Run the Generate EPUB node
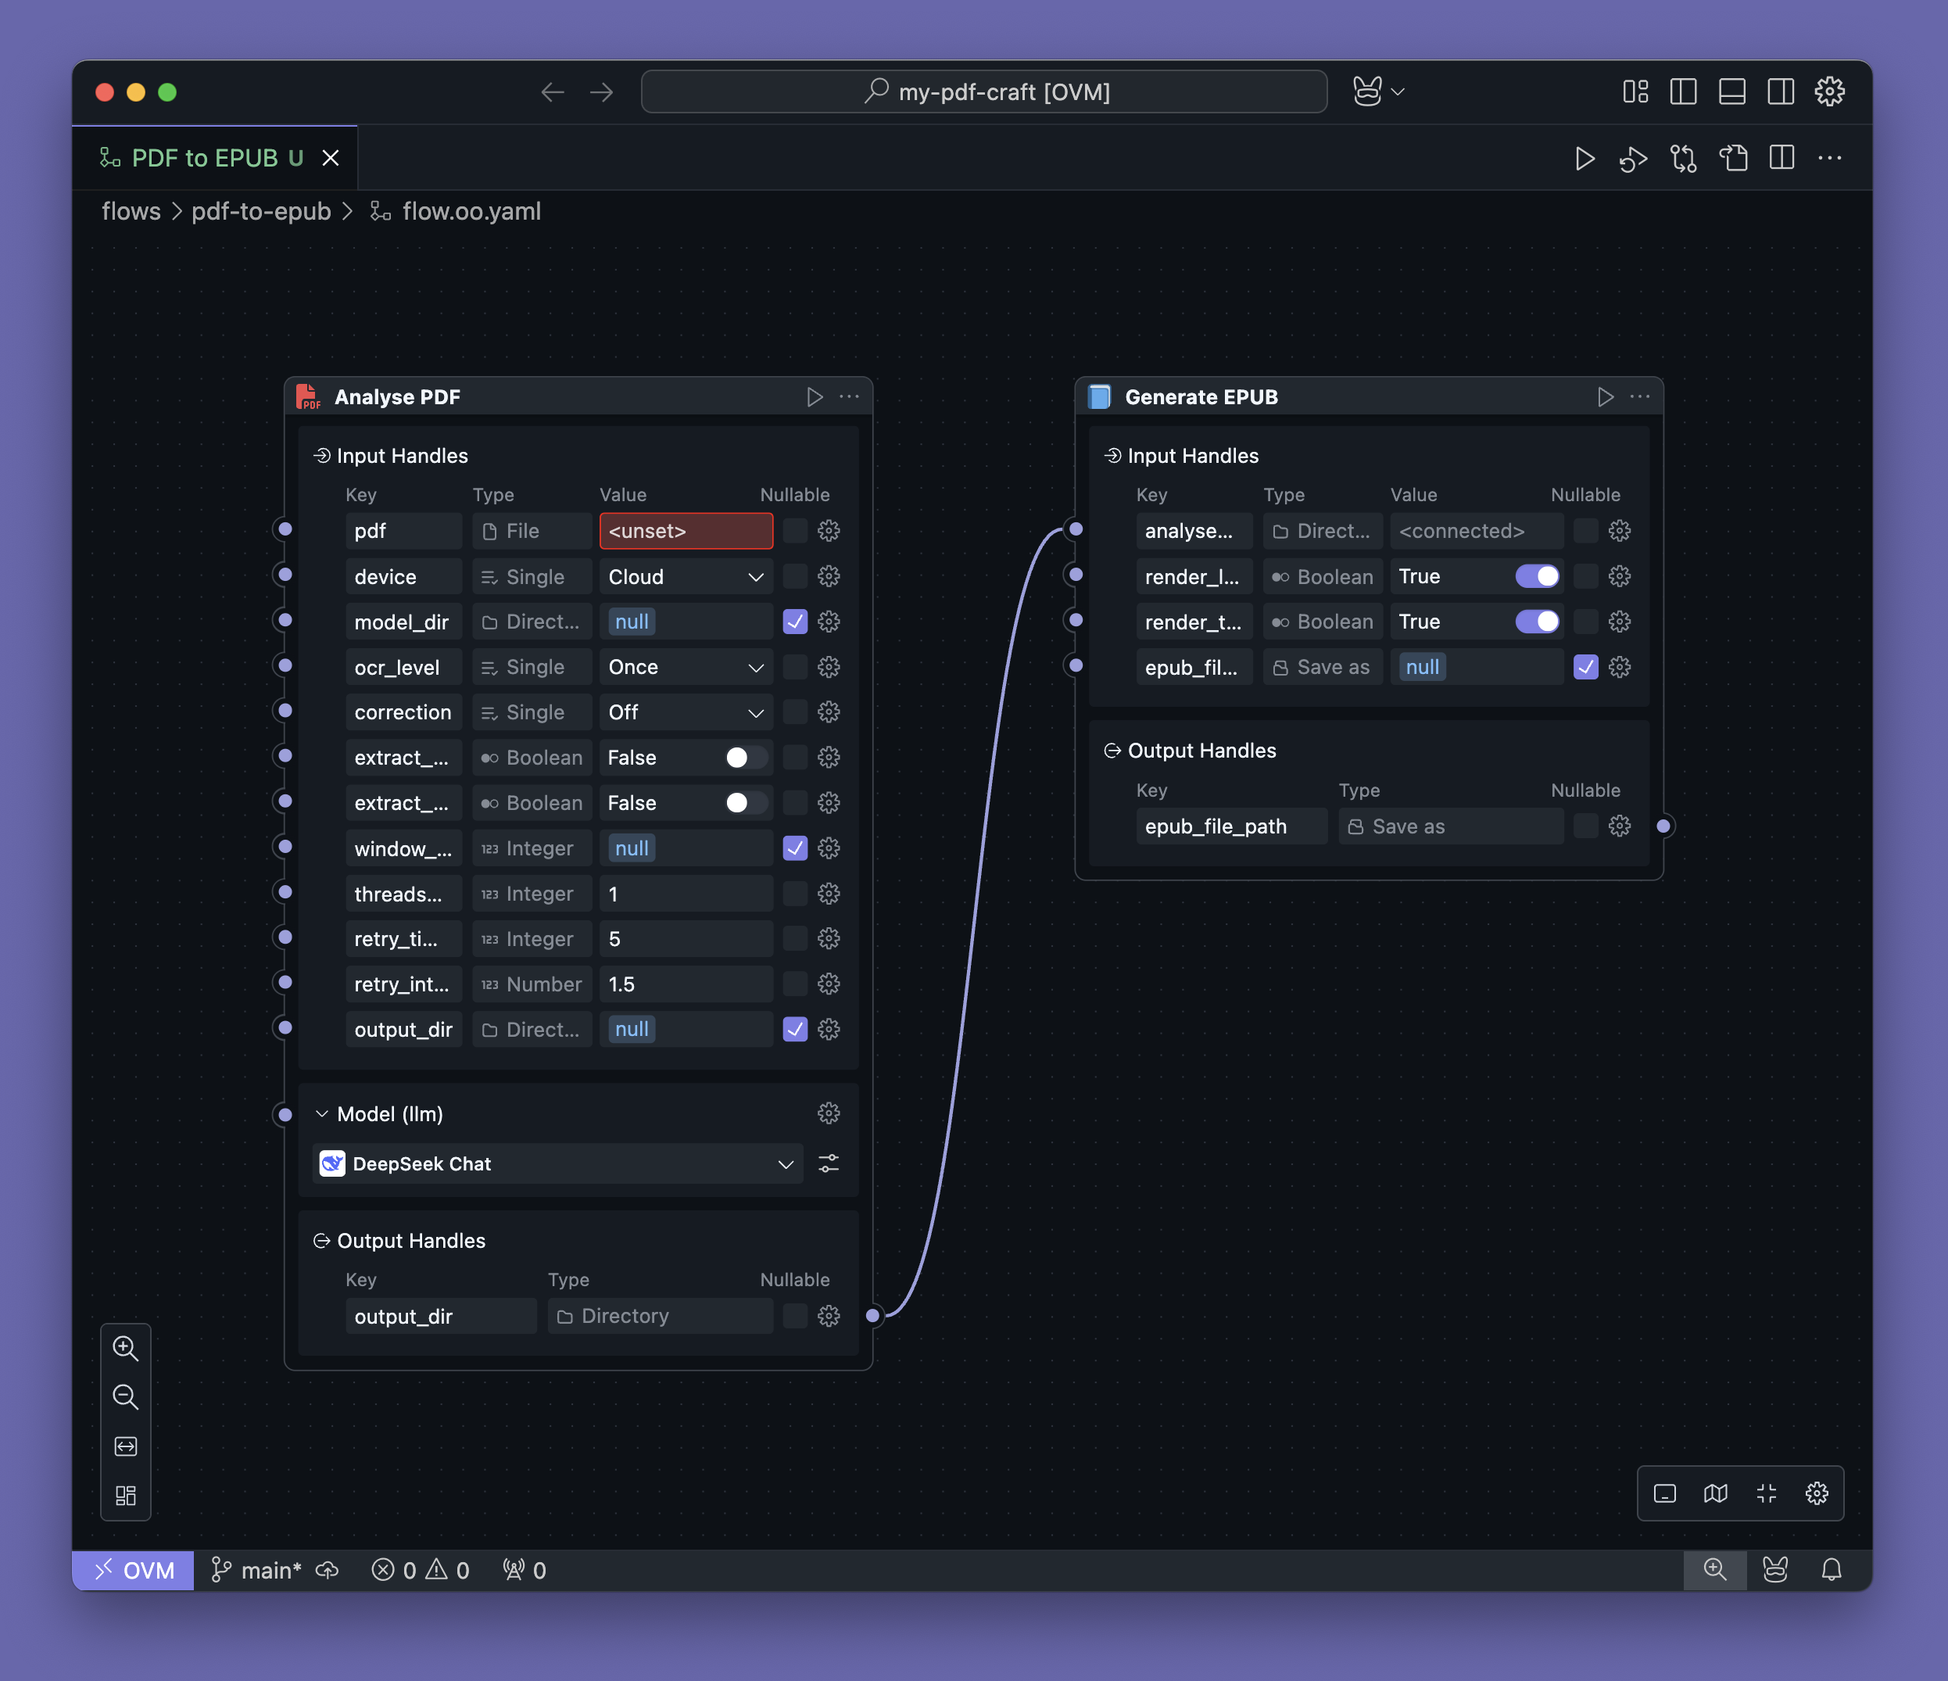1948x1681 pixels. (x=1605, y=396)
